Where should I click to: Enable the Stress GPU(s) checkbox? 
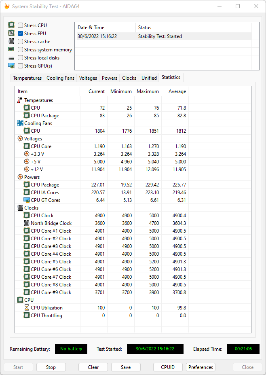click(x=21, y=66)
